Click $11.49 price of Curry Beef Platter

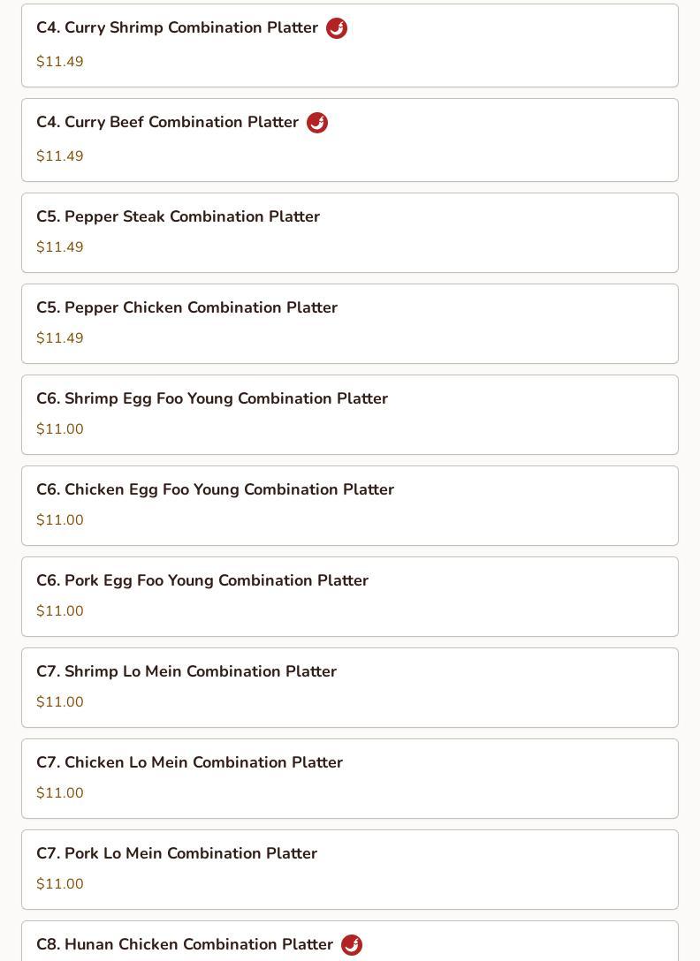coord(60,156)
